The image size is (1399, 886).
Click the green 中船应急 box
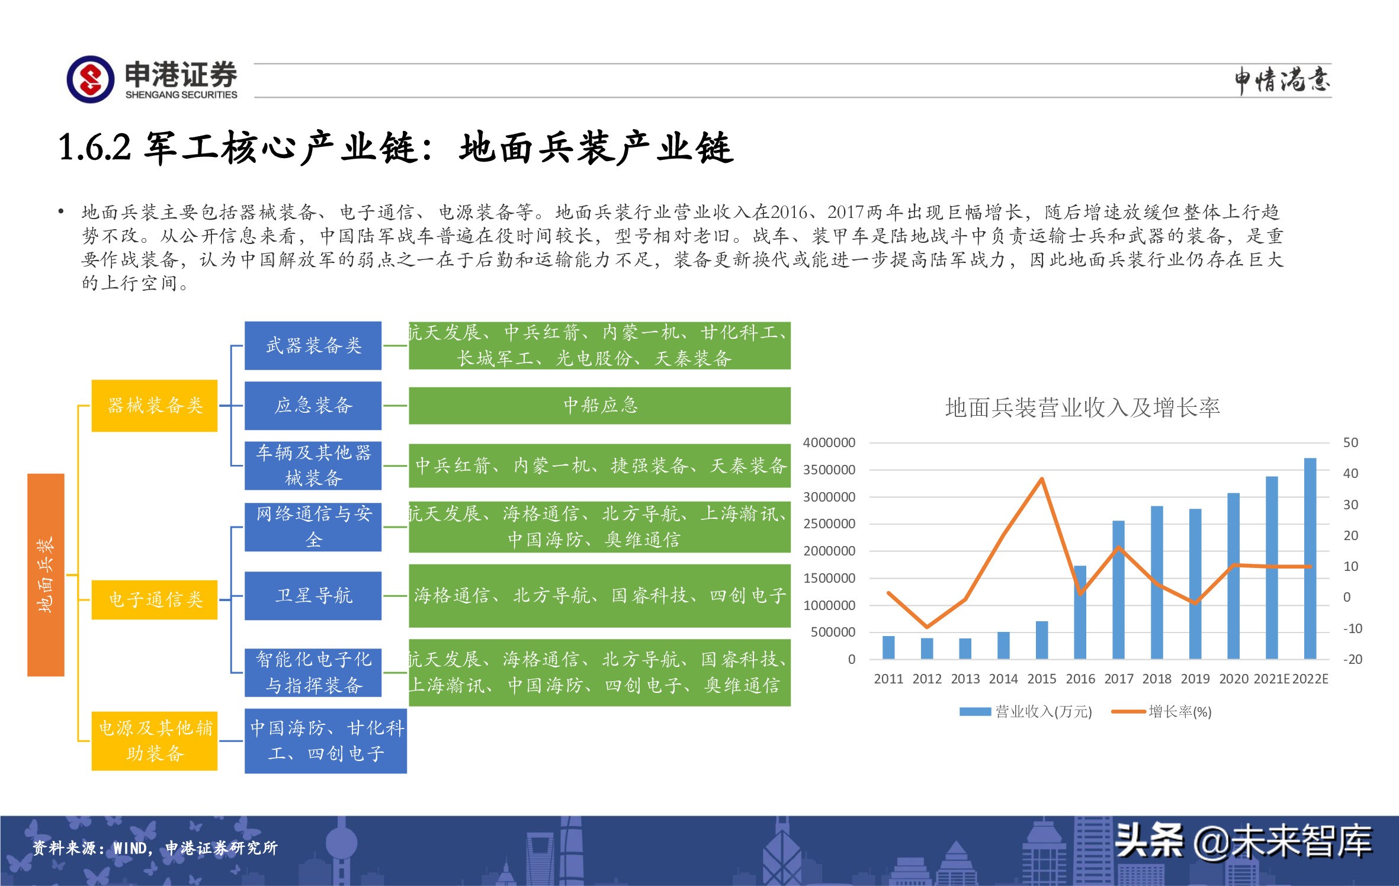click(599, 406)
